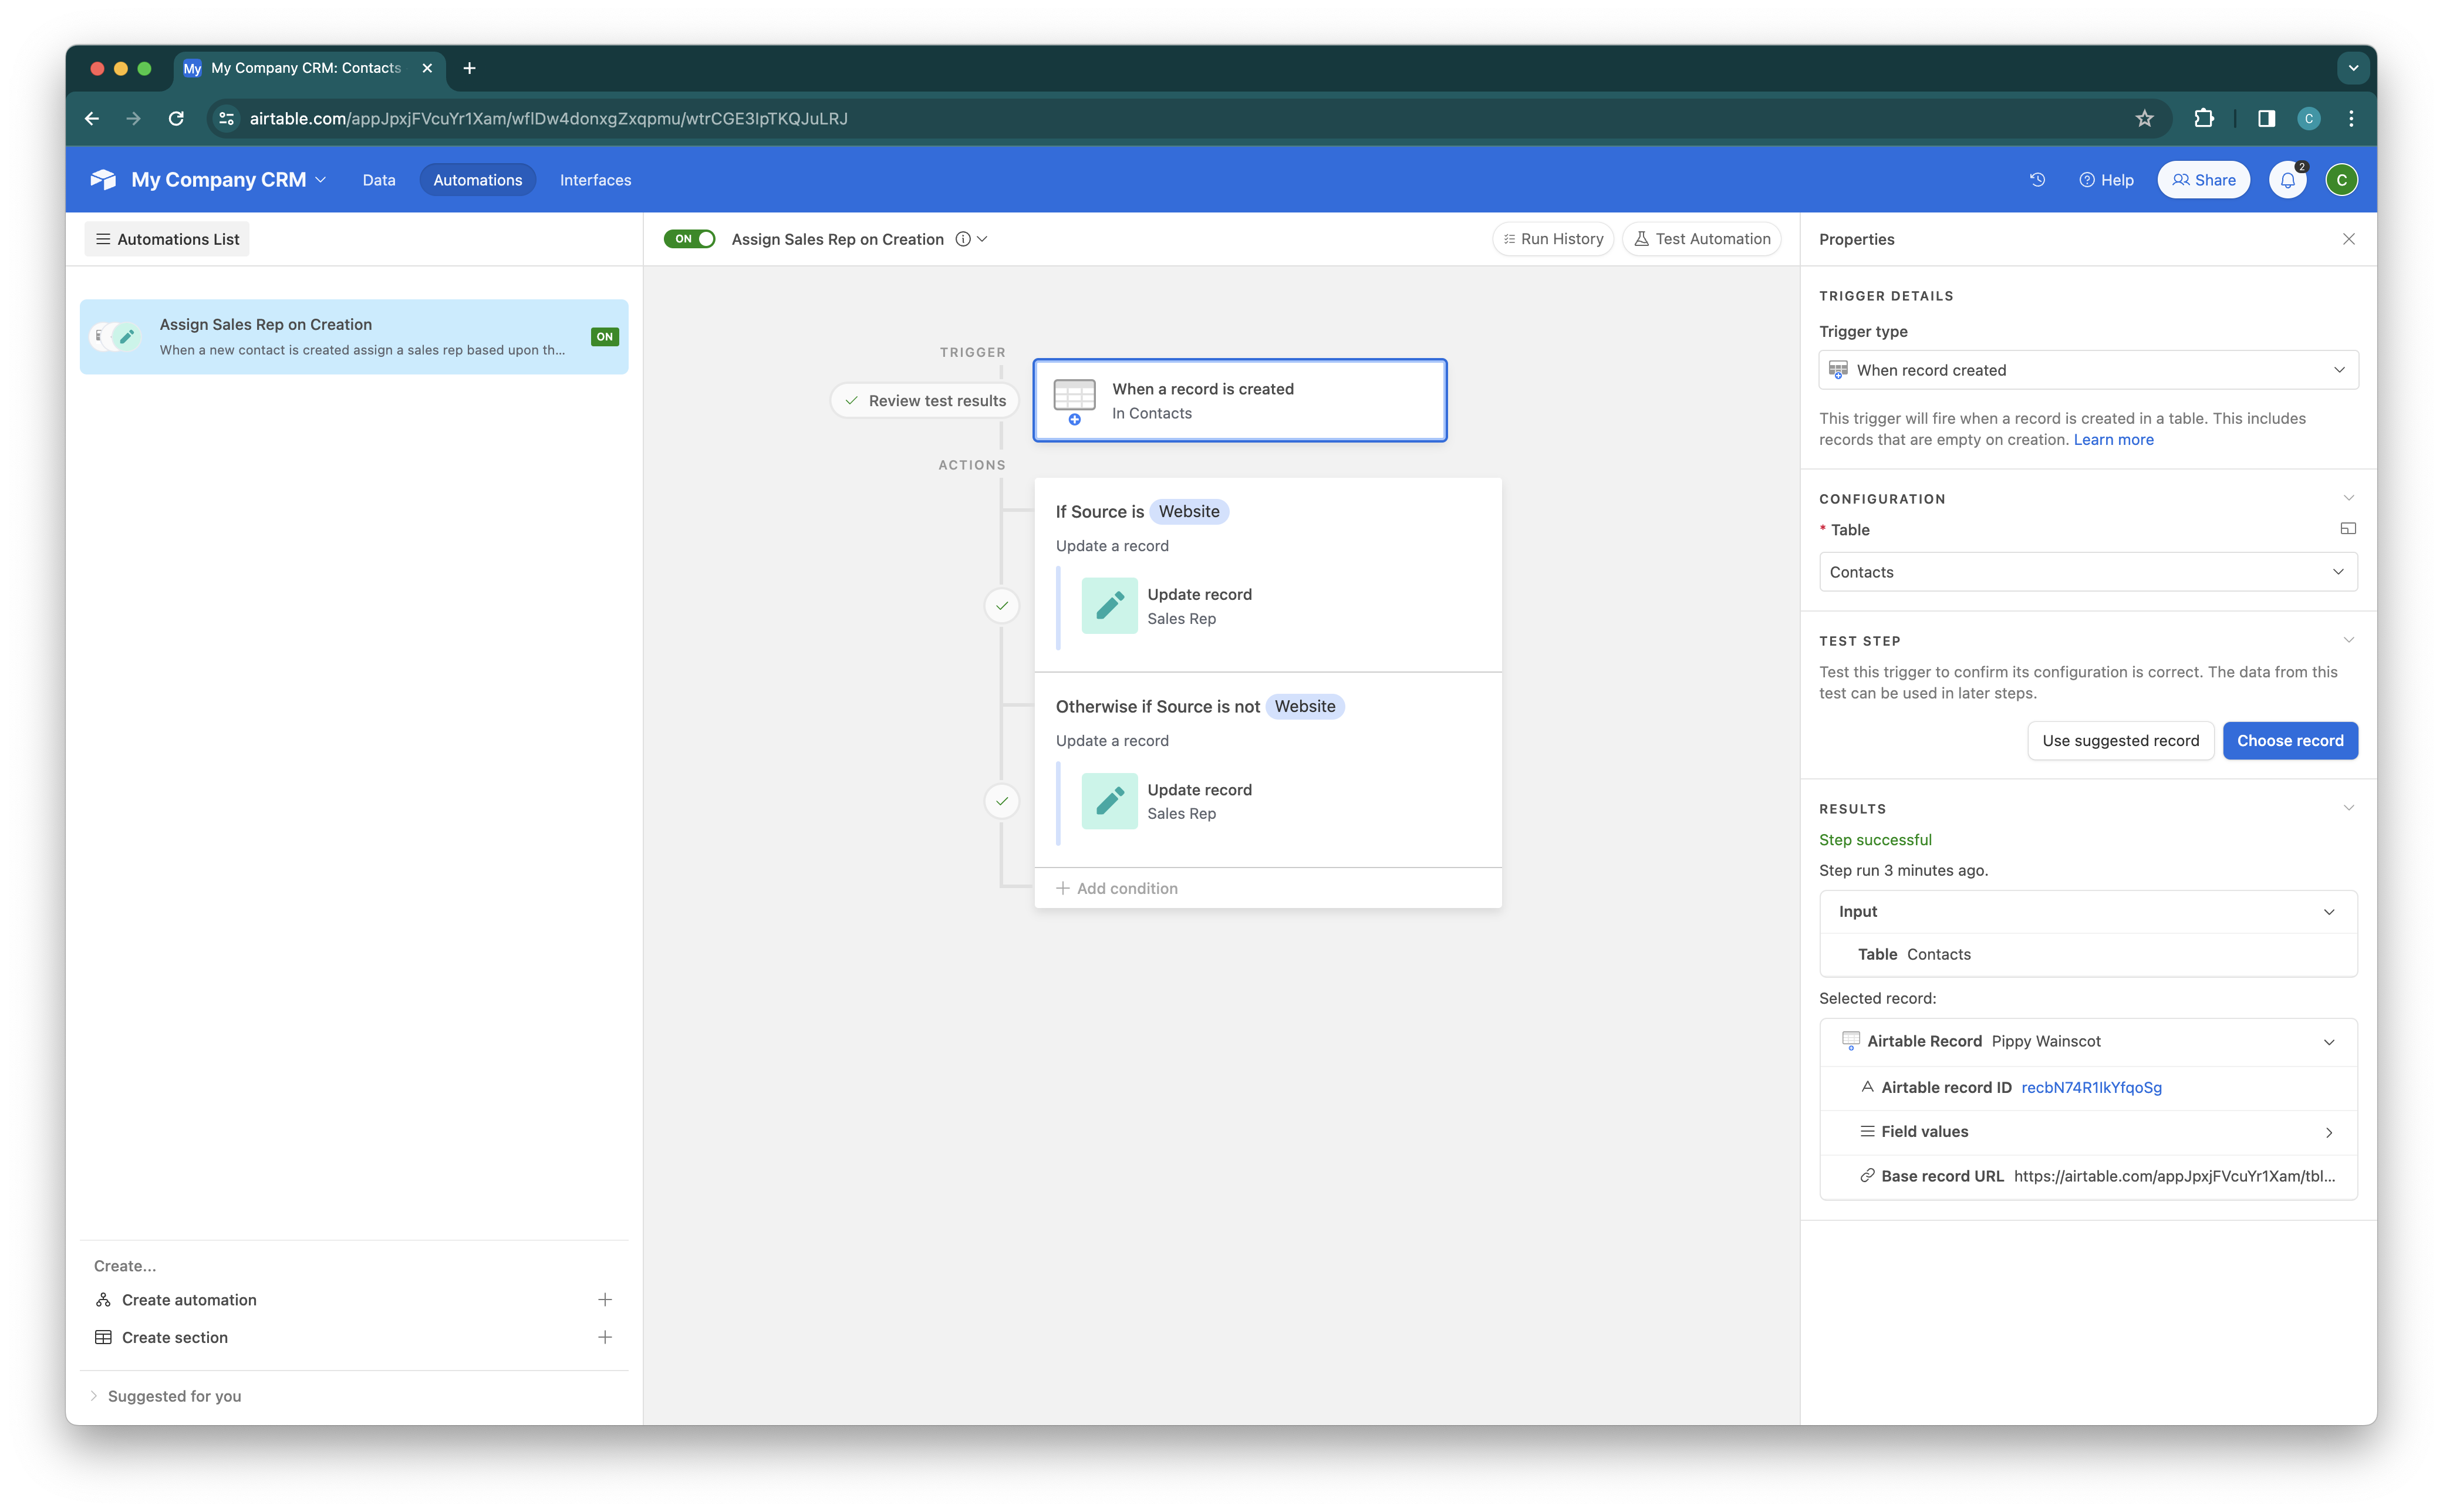The height and width of the screenshot is (1512, 2443).
Task: Open the When record created trigger type dropdown
Action: click(x=2087, y=369)
